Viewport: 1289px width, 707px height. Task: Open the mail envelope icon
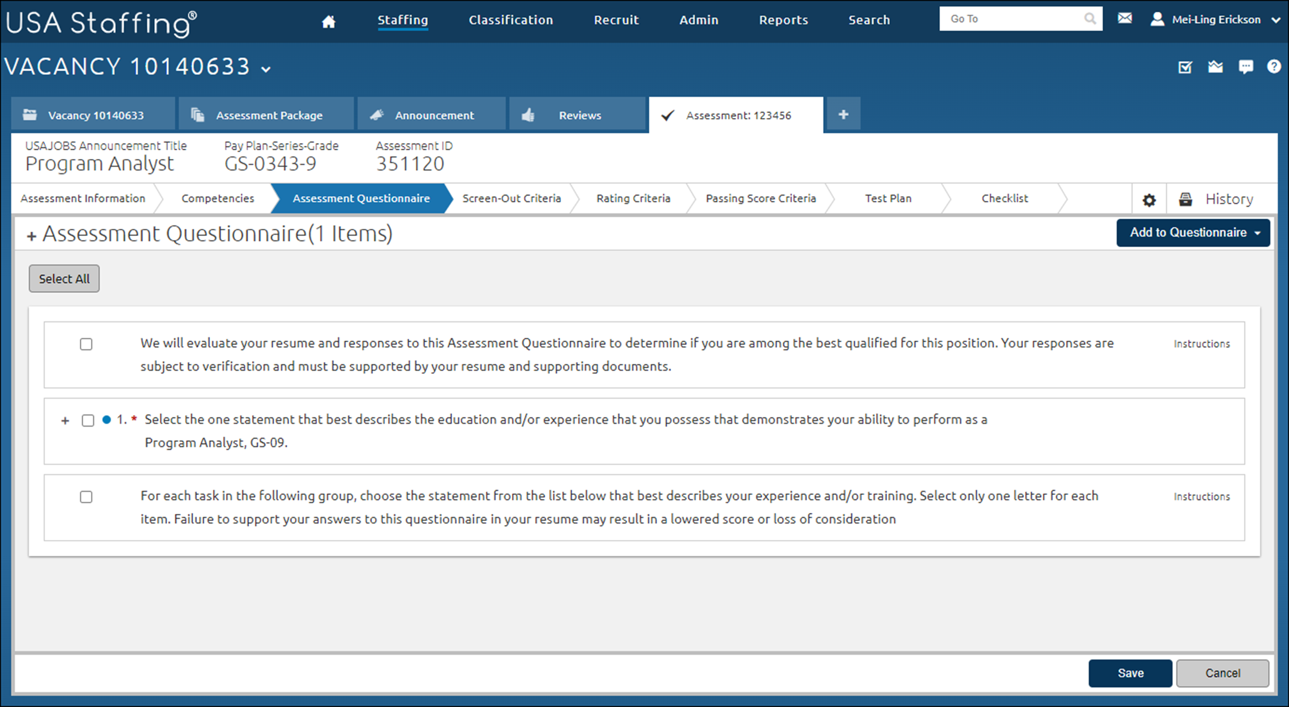click(1124, 18)
